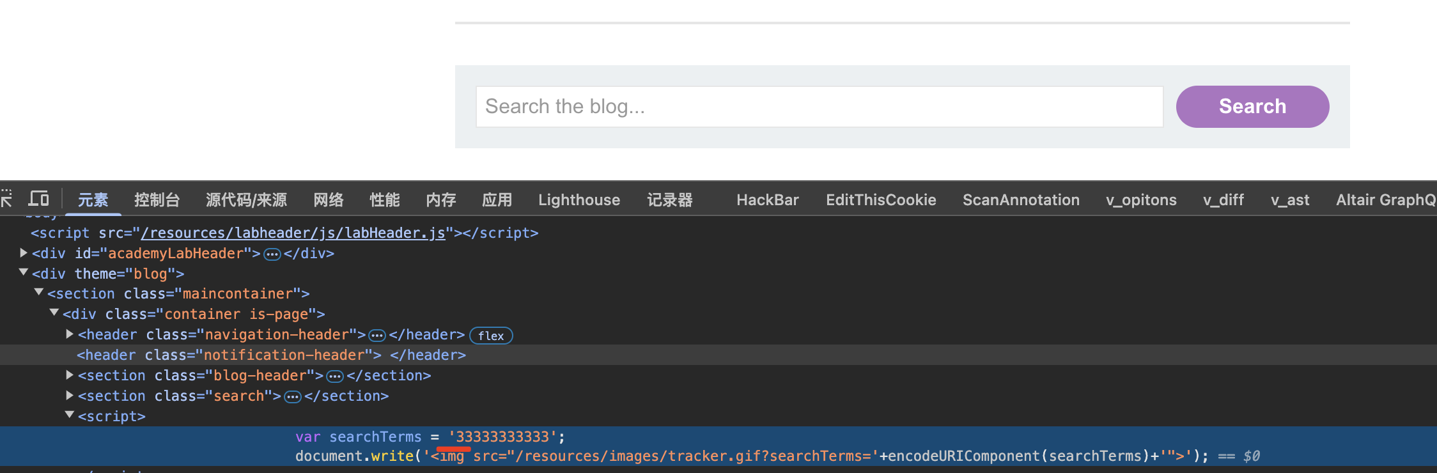Open the labHeader.js source link
The height and width of the screenshot is (473, 1437).
click(293, 233)
